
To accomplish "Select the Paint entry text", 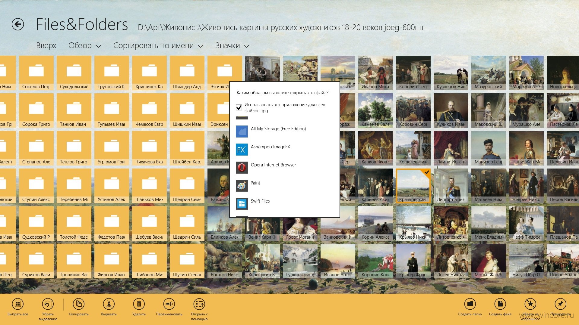I will [255, 183].
